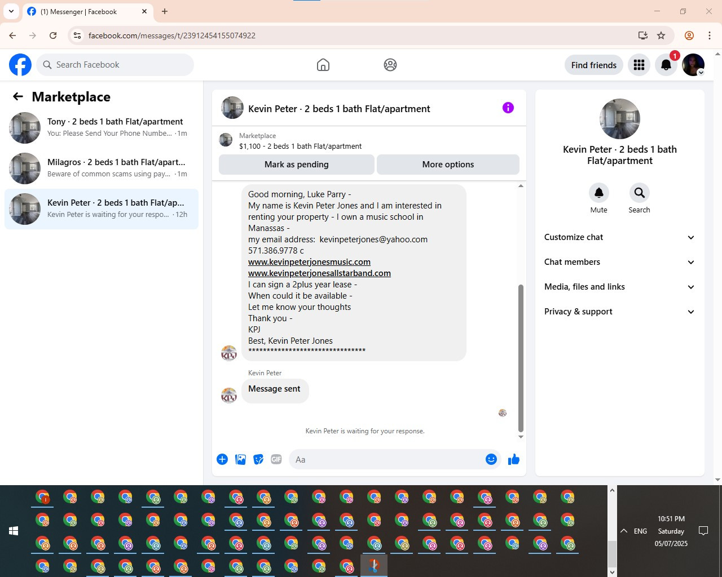The width and height of the screenshot is (722, 577).
Task: Open the Home feed house icon
Action: pyautogui.click(x=323, y=65)
